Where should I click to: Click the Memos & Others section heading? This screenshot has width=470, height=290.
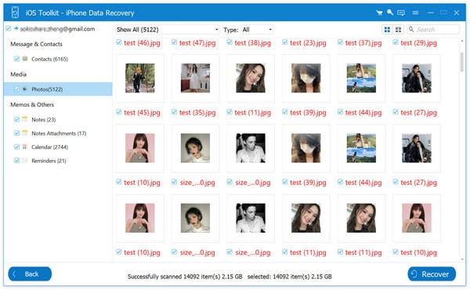(x=32, y=105)
